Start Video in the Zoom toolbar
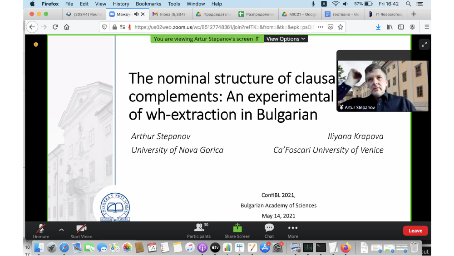454x256 pixels. point(81,231)
